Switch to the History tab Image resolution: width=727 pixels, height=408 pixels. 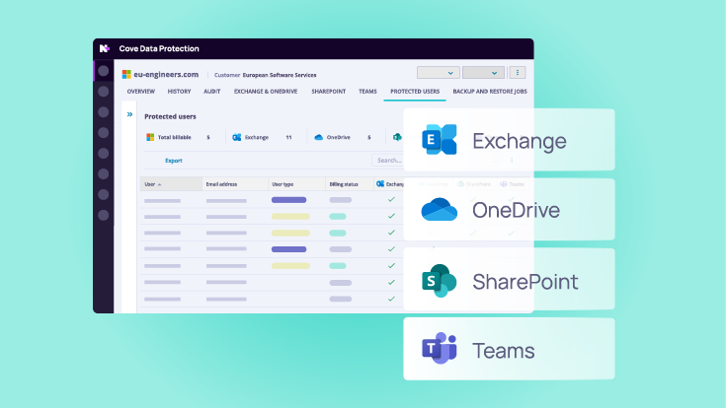pos(179,92)
